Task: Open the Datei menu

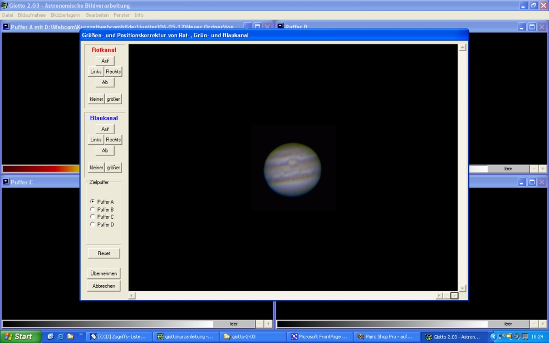Action: tap(7, 15)
